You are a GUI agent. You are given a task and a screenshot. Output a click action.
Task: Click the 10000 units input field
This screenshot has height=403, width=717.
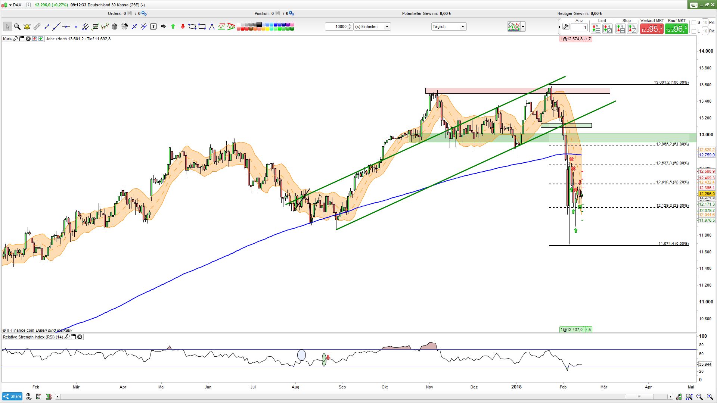tap(337, 26)
